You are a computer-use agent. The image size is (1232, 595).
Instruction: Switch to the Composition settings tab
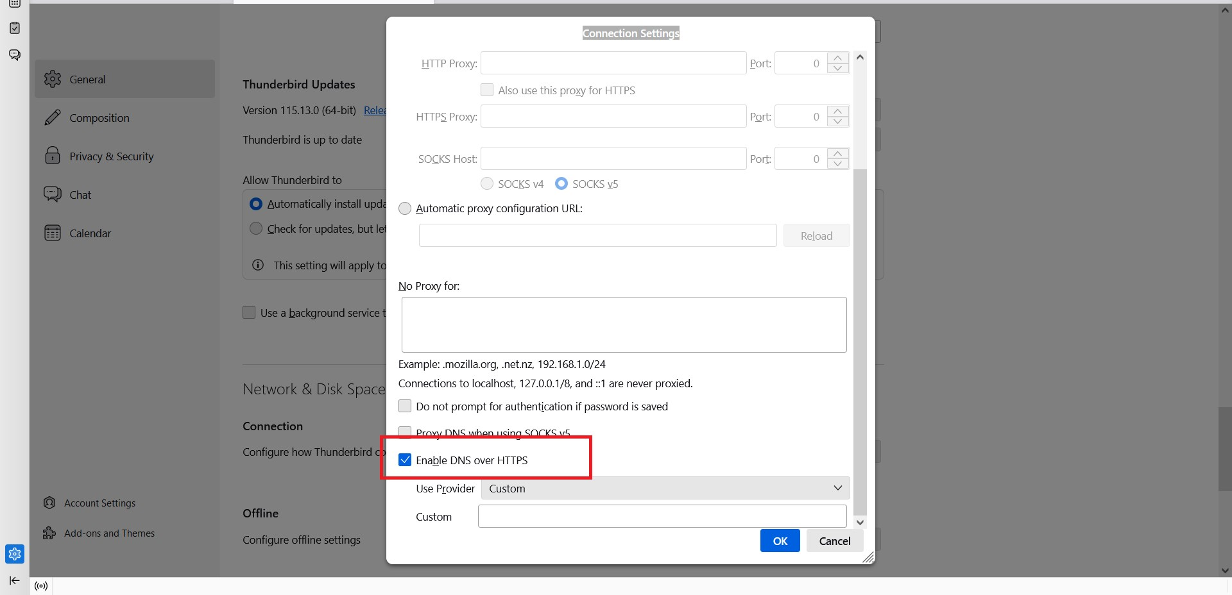[x=99, y=118]
